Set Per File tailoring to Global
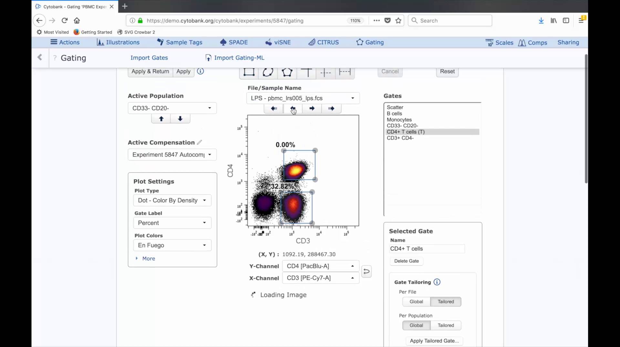This screenshot has height=347, width=620. tap(416, 302)
